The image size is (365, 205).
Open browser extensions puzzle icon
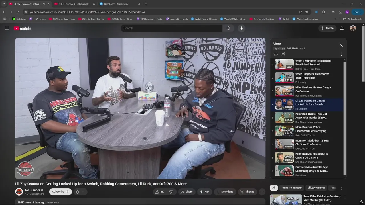pos(323,12)
